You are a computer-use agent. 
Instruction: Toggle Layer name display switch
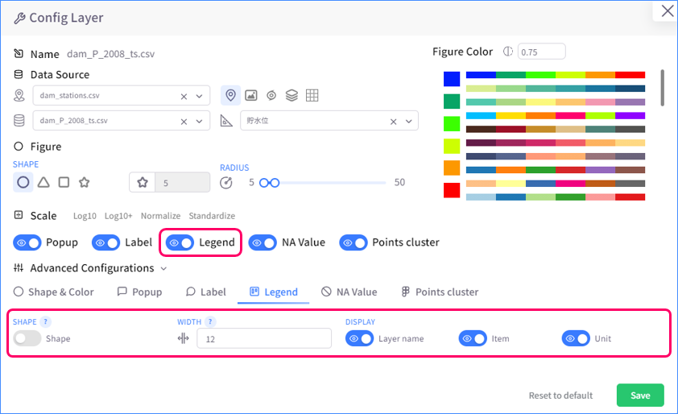pos(359,338)
